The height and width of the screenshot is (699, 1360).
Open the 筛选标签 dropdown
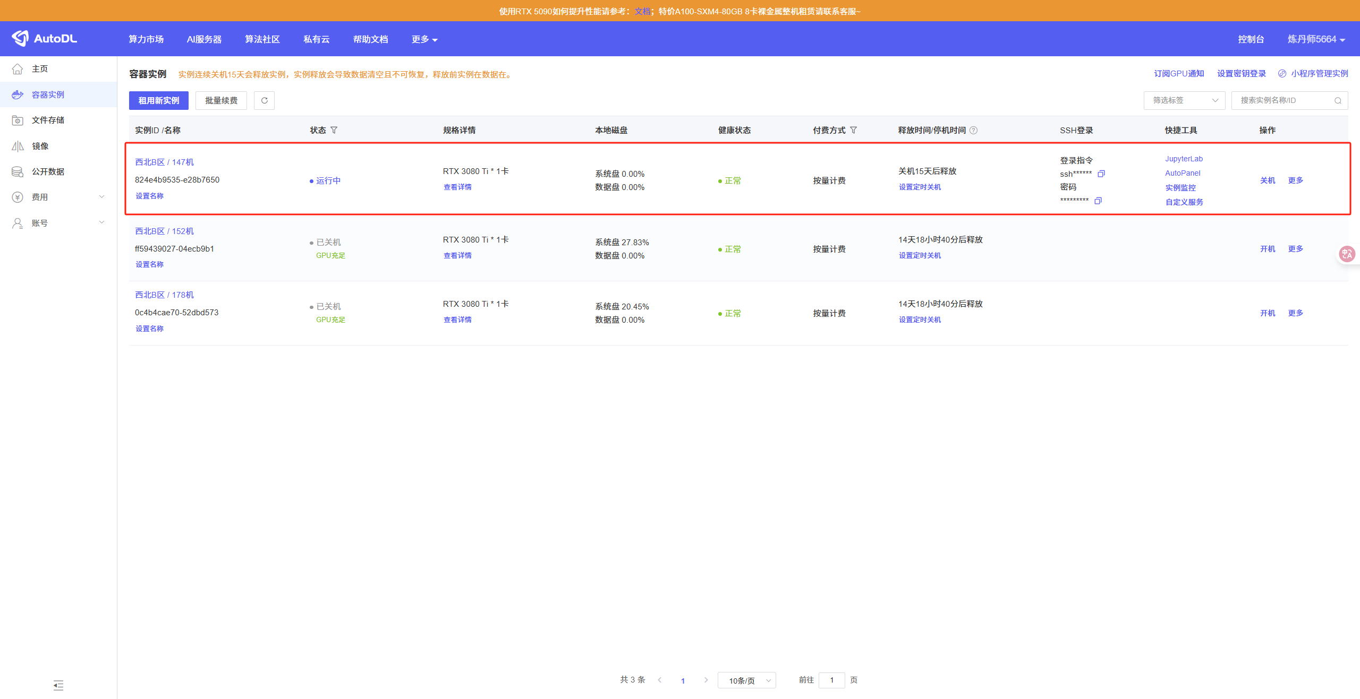coord(1184,100)
